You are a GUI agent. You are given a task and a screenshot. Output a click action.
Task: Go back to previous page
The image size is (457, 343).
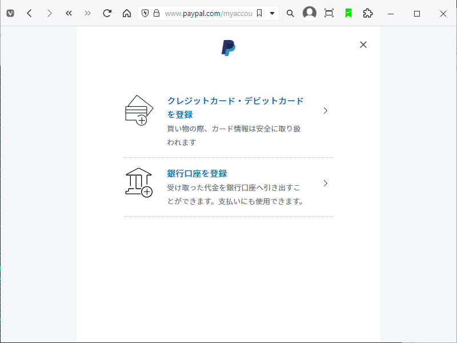coord(29,13)
